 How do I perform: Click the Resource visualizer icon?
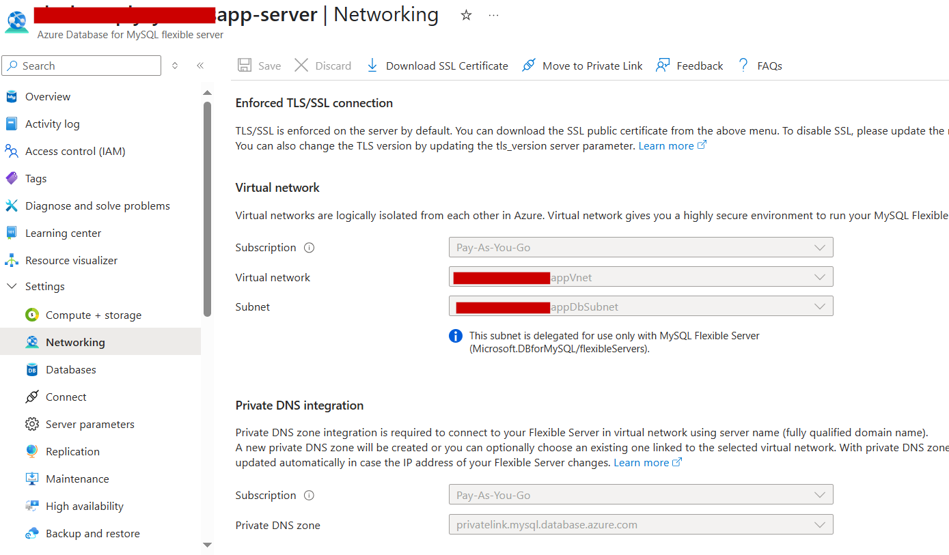[12, 261]
